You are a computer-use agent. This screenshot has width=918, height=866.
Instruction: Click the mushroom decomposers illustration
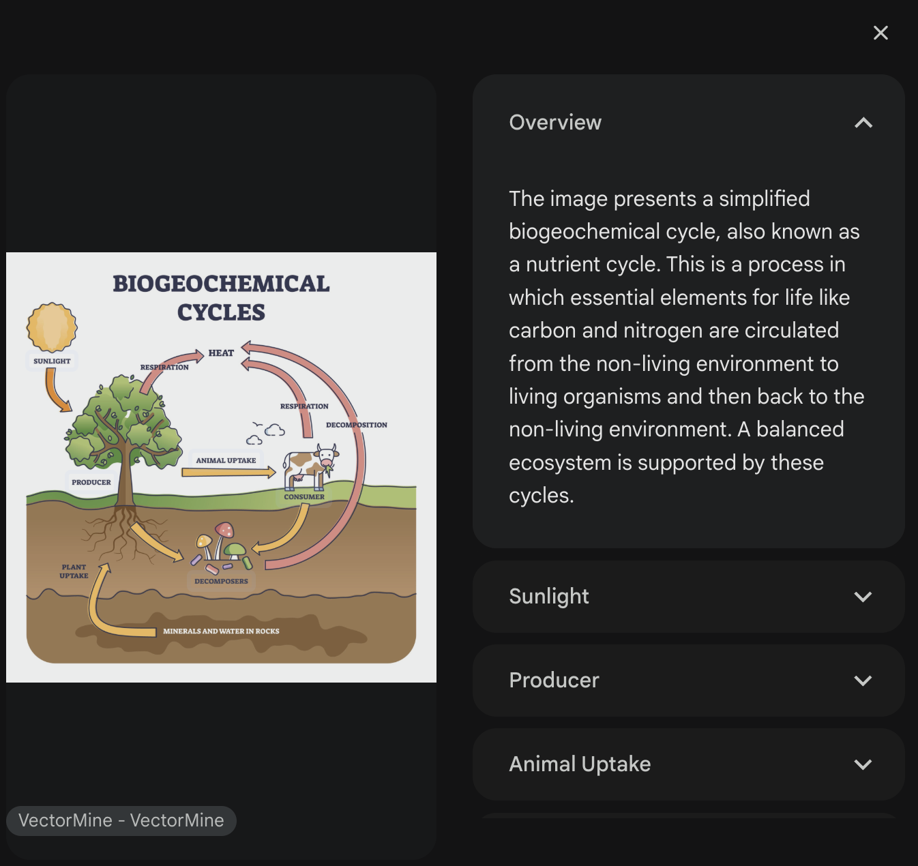pyautogui.click(x=221, y=547)
